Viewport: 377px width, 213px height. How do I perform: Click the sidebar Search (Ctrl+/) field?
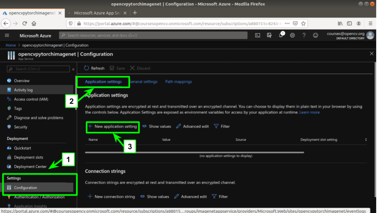(x=38, y=69)
